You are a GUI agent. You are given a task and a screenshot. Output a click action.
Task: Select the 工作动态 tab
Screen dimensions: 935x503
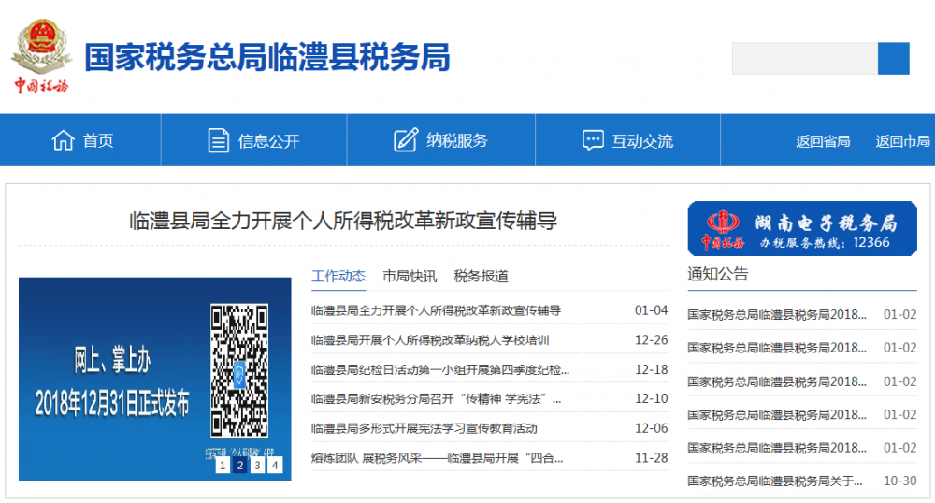(x=338, y=276)
